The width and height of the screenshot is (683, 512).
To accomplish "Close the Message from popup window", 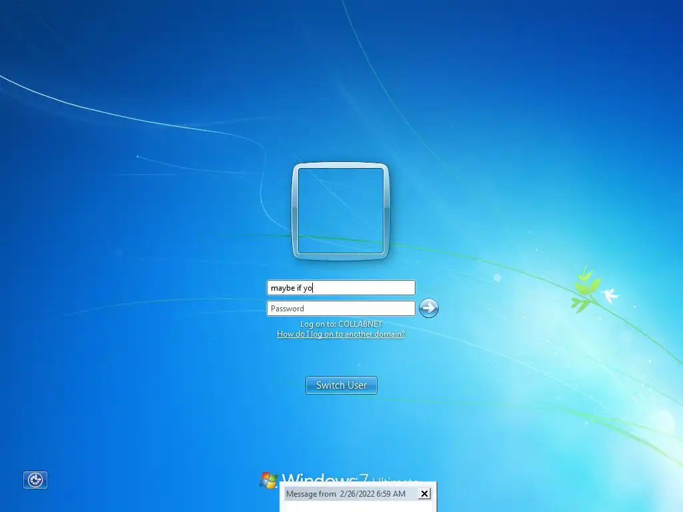I will pyautogui.click(x=424, y=494).
